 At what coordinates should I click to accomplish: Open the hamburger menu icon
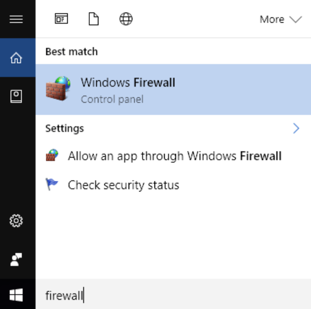tap(16, 19)
